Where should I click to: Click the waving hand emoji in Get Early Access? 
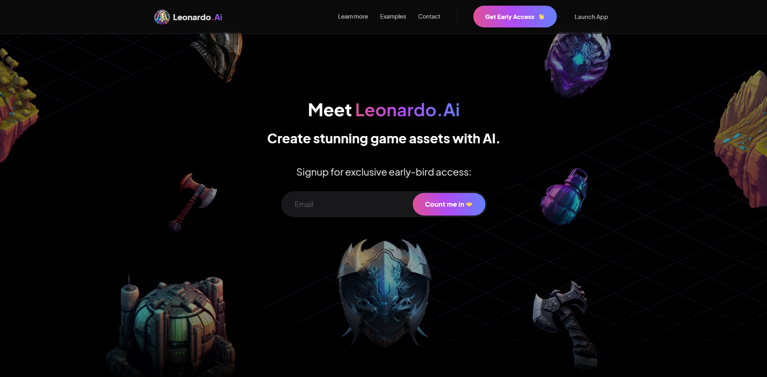click(541, 17)
